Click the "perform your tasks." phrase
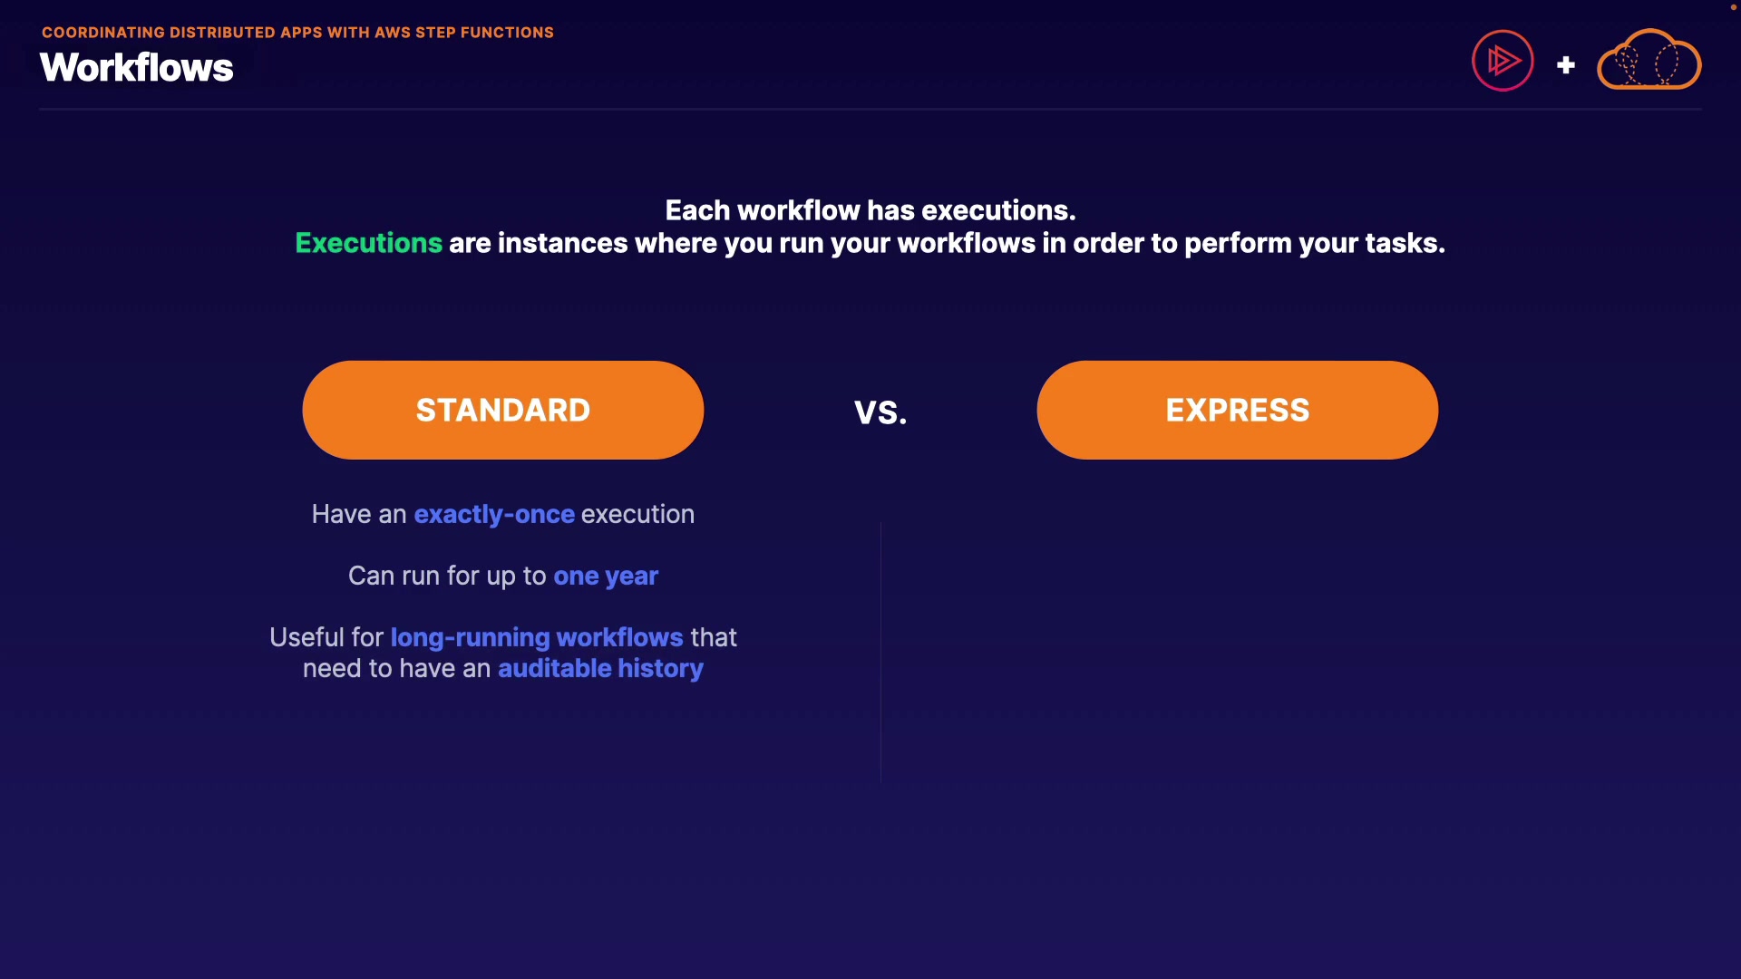Viewport: 1741px width, 979px height. pyautogui.click(x=1314, y=243)
